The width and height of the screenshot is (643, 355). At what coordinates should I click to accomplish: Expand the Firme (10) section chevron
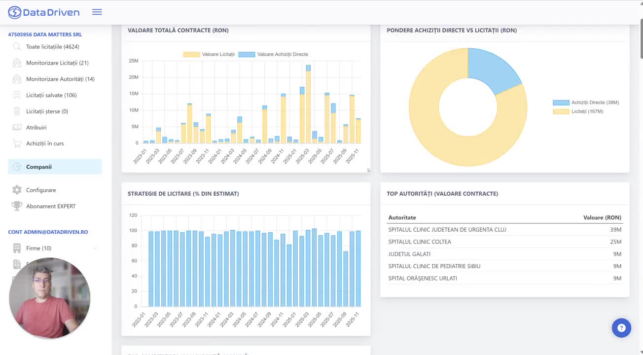click(x=95, y=248)
